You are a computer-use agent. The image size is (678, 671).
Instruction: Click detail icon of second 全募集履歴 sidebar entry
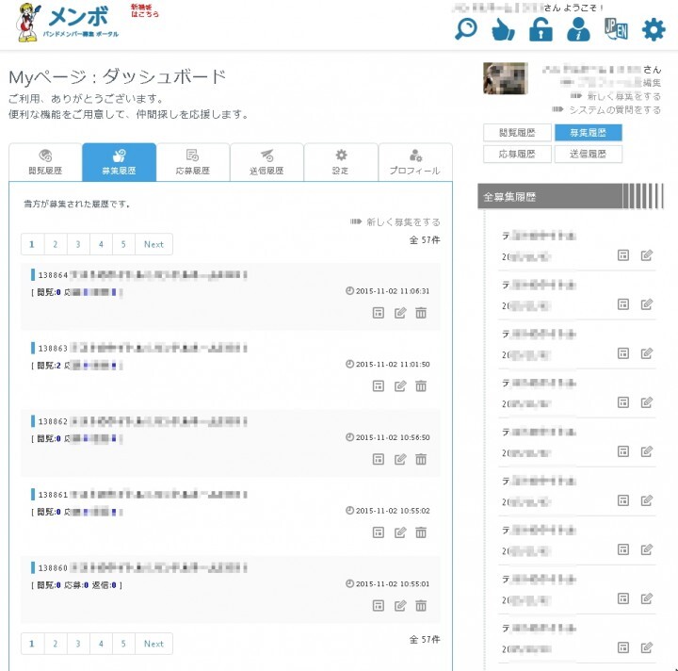(623, 304)
